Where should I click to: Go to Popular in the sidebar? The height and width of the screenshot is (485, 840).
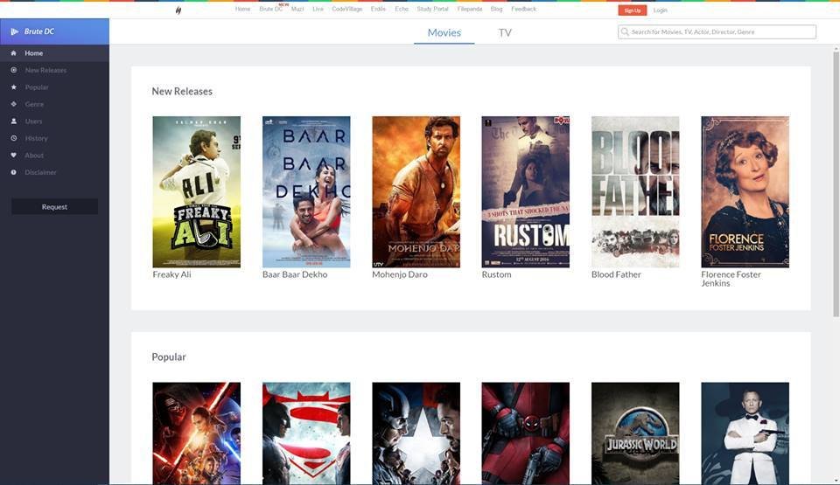point(37,87)
